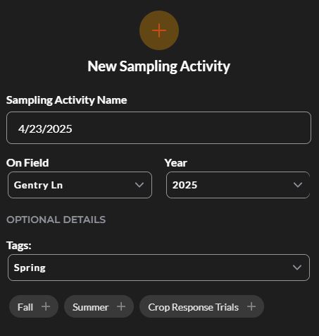Click the 4/23/2025 text in name field

(x=45, y=129)
